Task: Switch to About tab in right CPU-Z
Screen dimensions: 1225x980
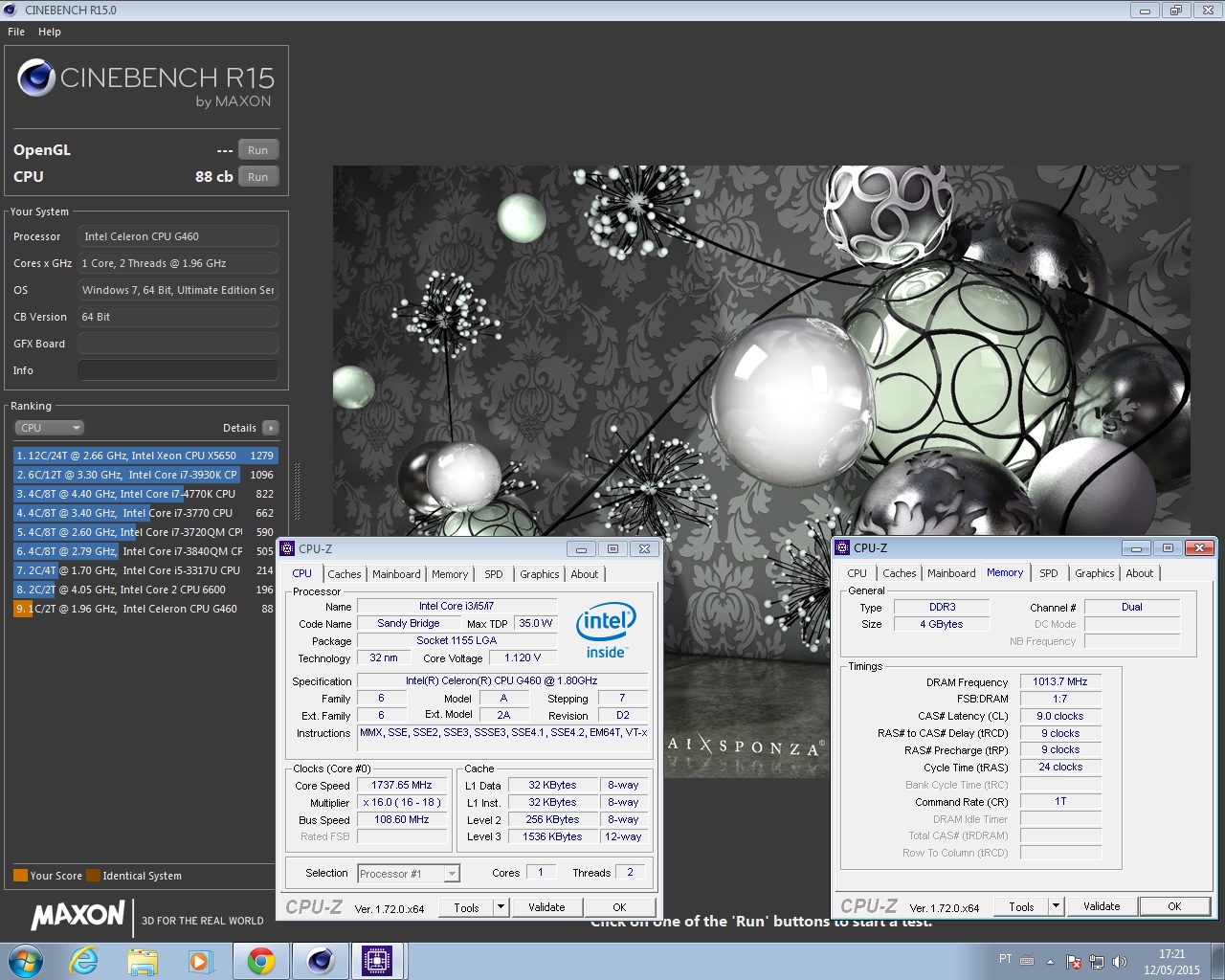Action: (1140, 573)
